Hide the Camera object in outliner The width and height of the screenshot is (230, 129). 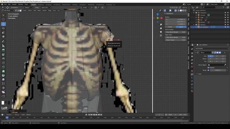(x=228, y=15)
